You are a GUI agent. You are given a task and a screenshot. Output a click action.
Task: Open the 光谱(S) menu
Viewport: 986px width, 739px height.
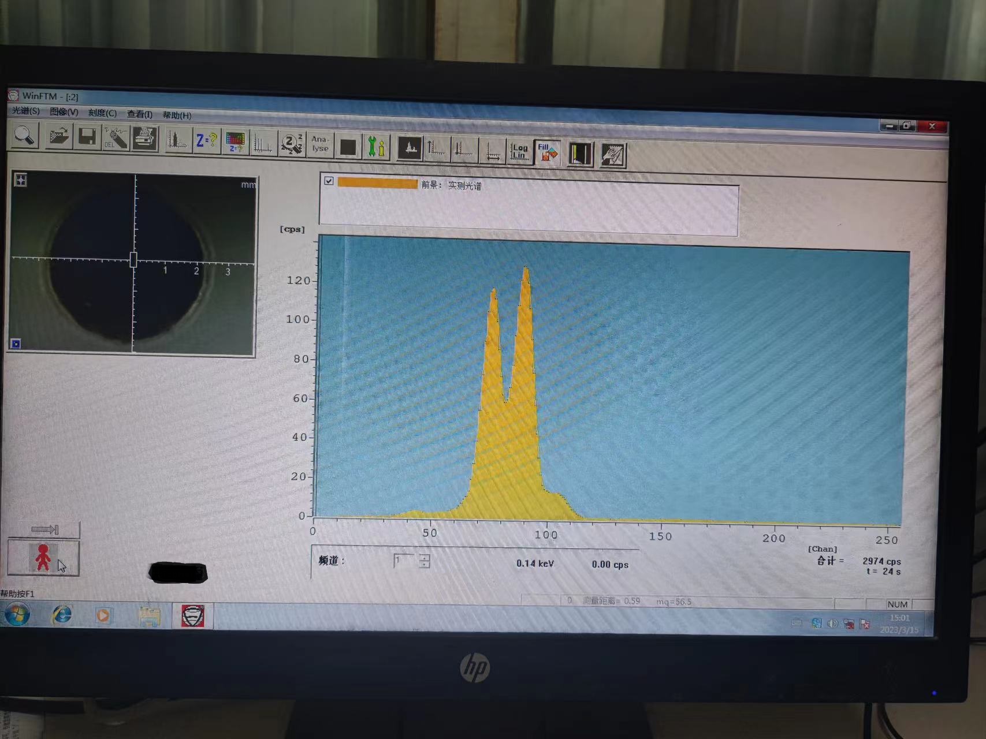26,110
